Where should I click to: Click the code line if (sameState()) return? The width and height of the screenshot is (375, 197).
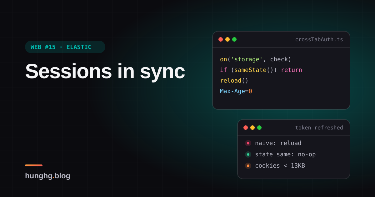261,70
